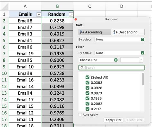Close the Random filter popup
The image size is (152, 127).
[76, 19]
